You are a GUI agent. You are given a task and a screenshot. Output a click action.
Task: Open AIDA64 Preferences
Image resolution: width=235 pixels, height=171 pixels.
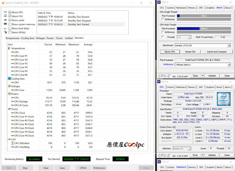99,168
